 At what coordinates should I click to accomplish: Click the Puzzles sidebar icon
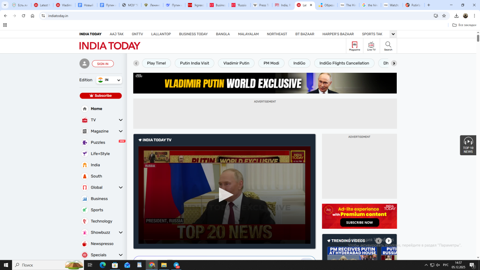pos(85,142)
